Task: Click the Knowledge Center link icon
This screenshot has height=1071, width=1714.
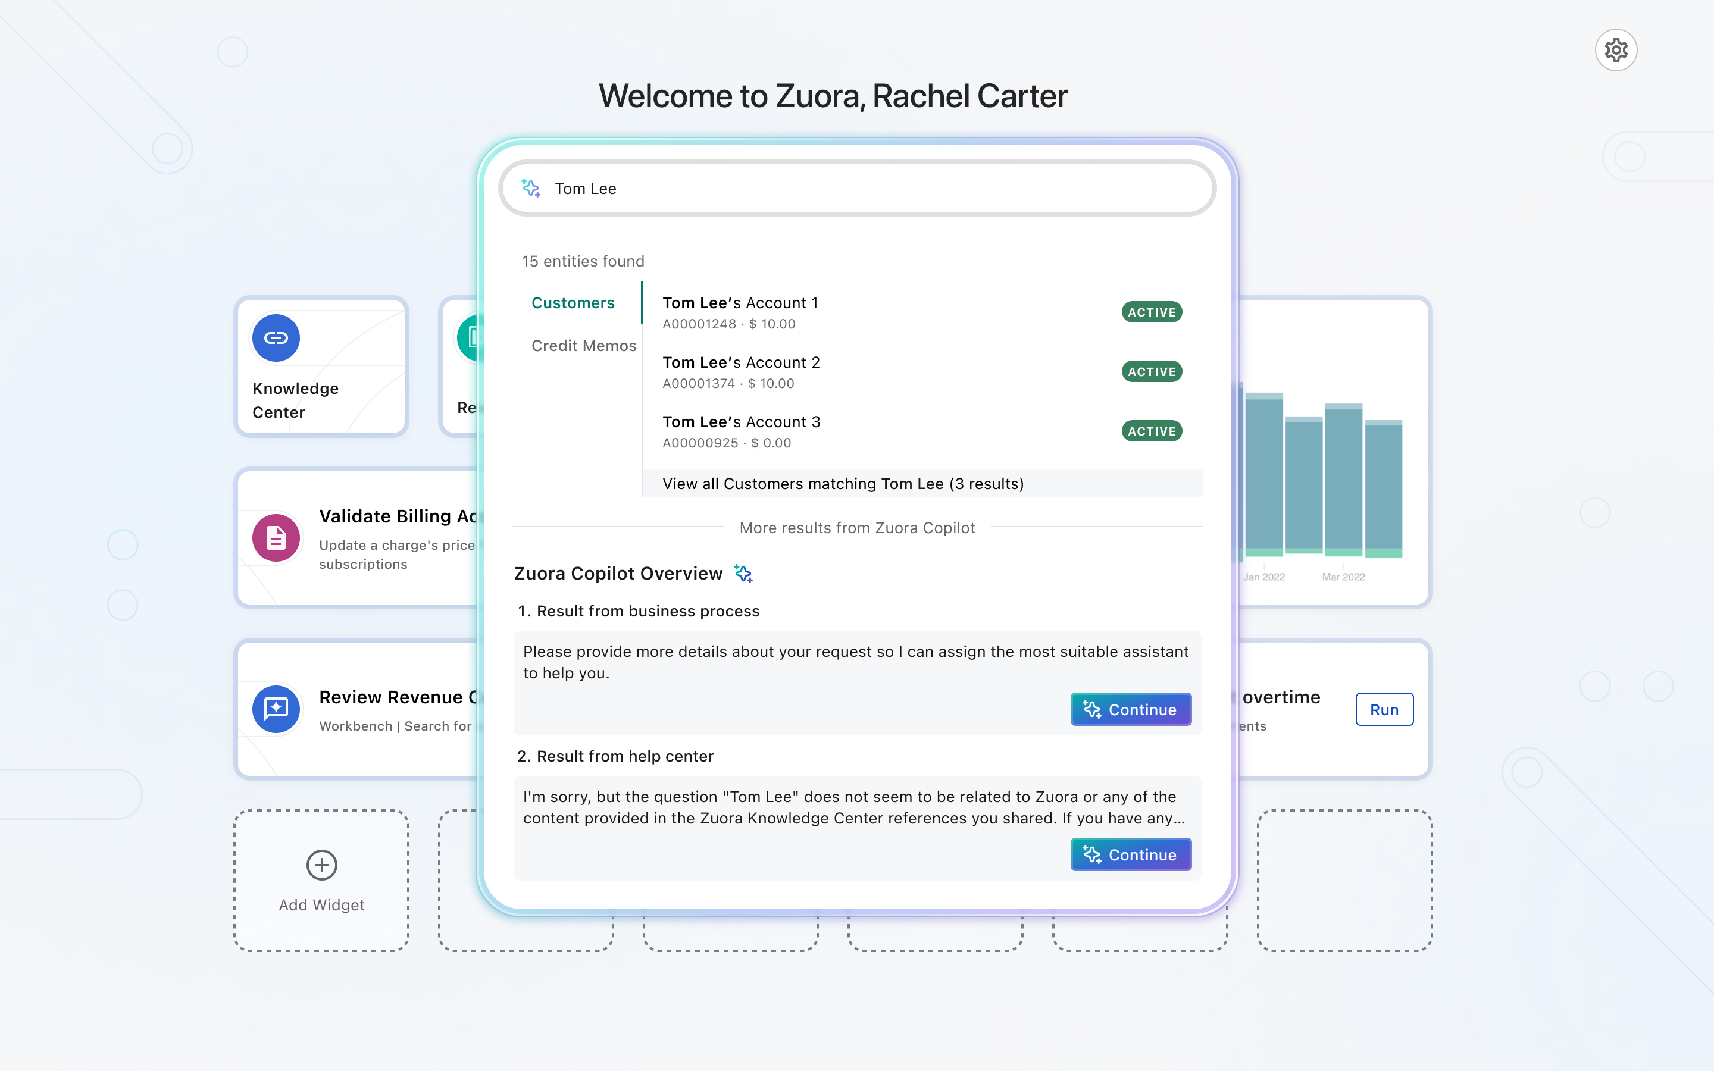Action: point(276,338)
